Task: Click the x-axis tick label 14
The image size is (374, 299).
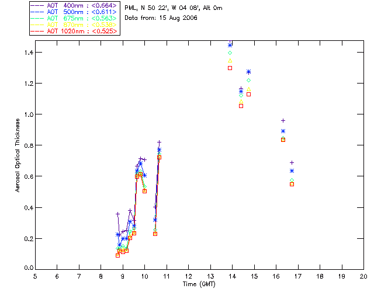Action: (x=233, y=276)
